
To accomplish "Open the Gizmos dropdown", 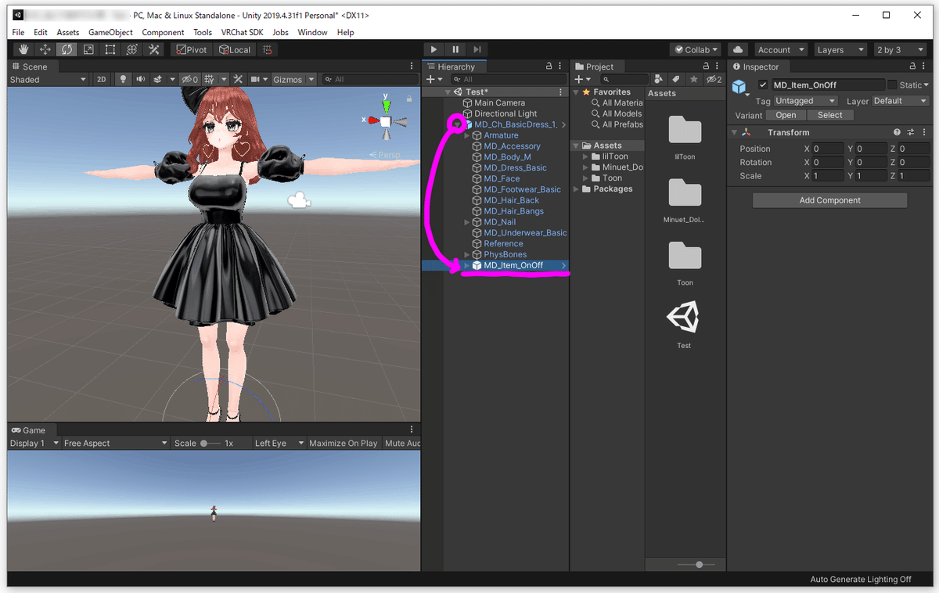I will 294,79.
